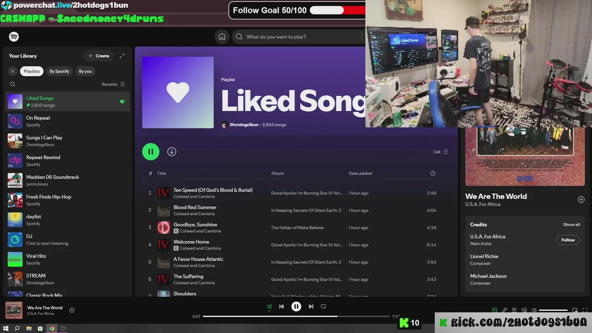Screen dimensions: 592x333
Task: Open Windows Start menu
Action: 6,328
